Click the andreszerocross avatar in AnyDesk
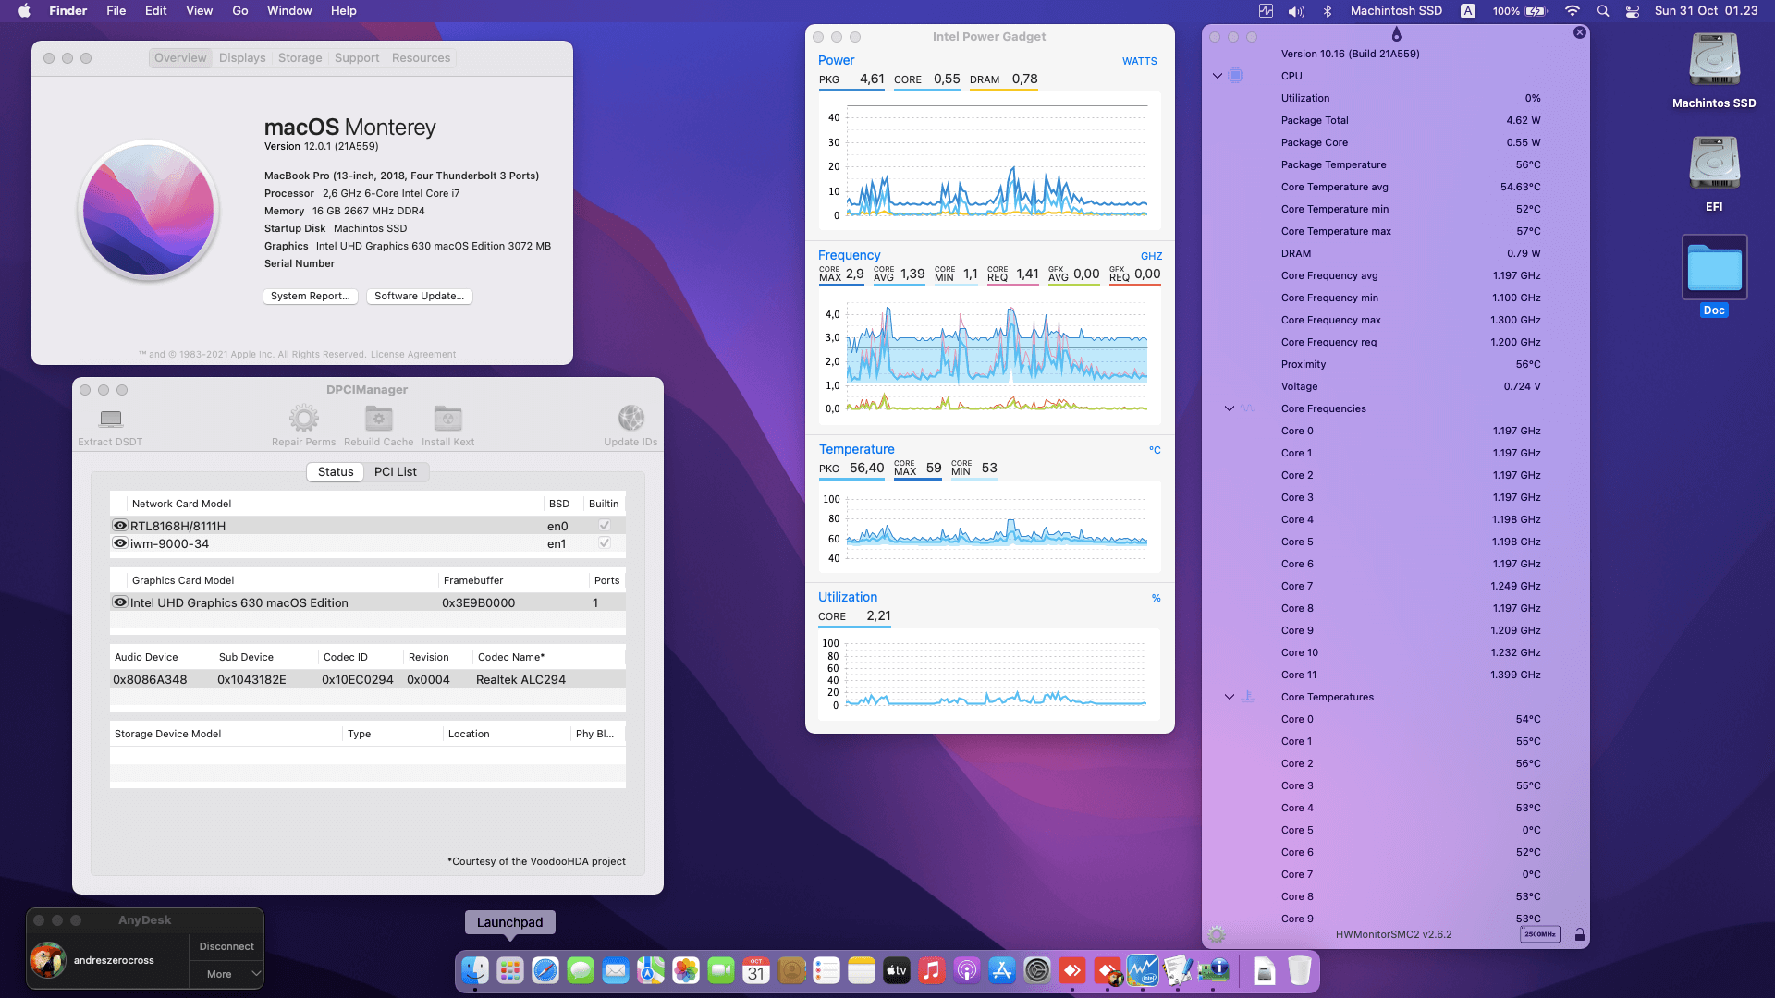 click(47, 960)
